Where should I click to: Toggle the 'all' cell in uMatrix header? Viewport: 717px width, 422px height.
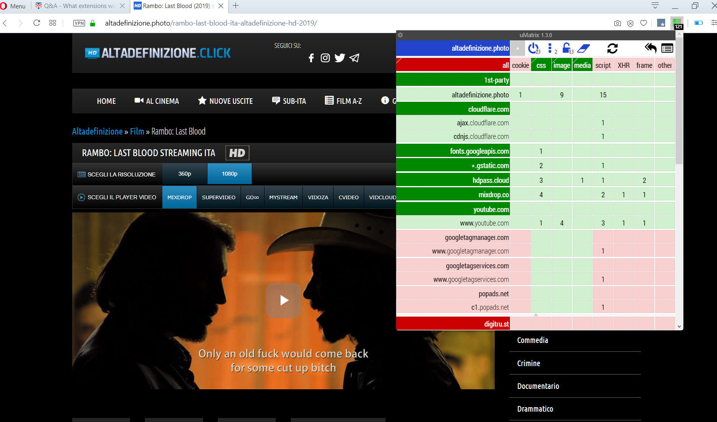pyautogui.click(x=453, y=65)
